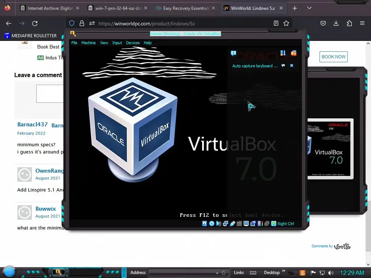
Task: Open the Firefox hamburger application menu
Action: (362, 23)
